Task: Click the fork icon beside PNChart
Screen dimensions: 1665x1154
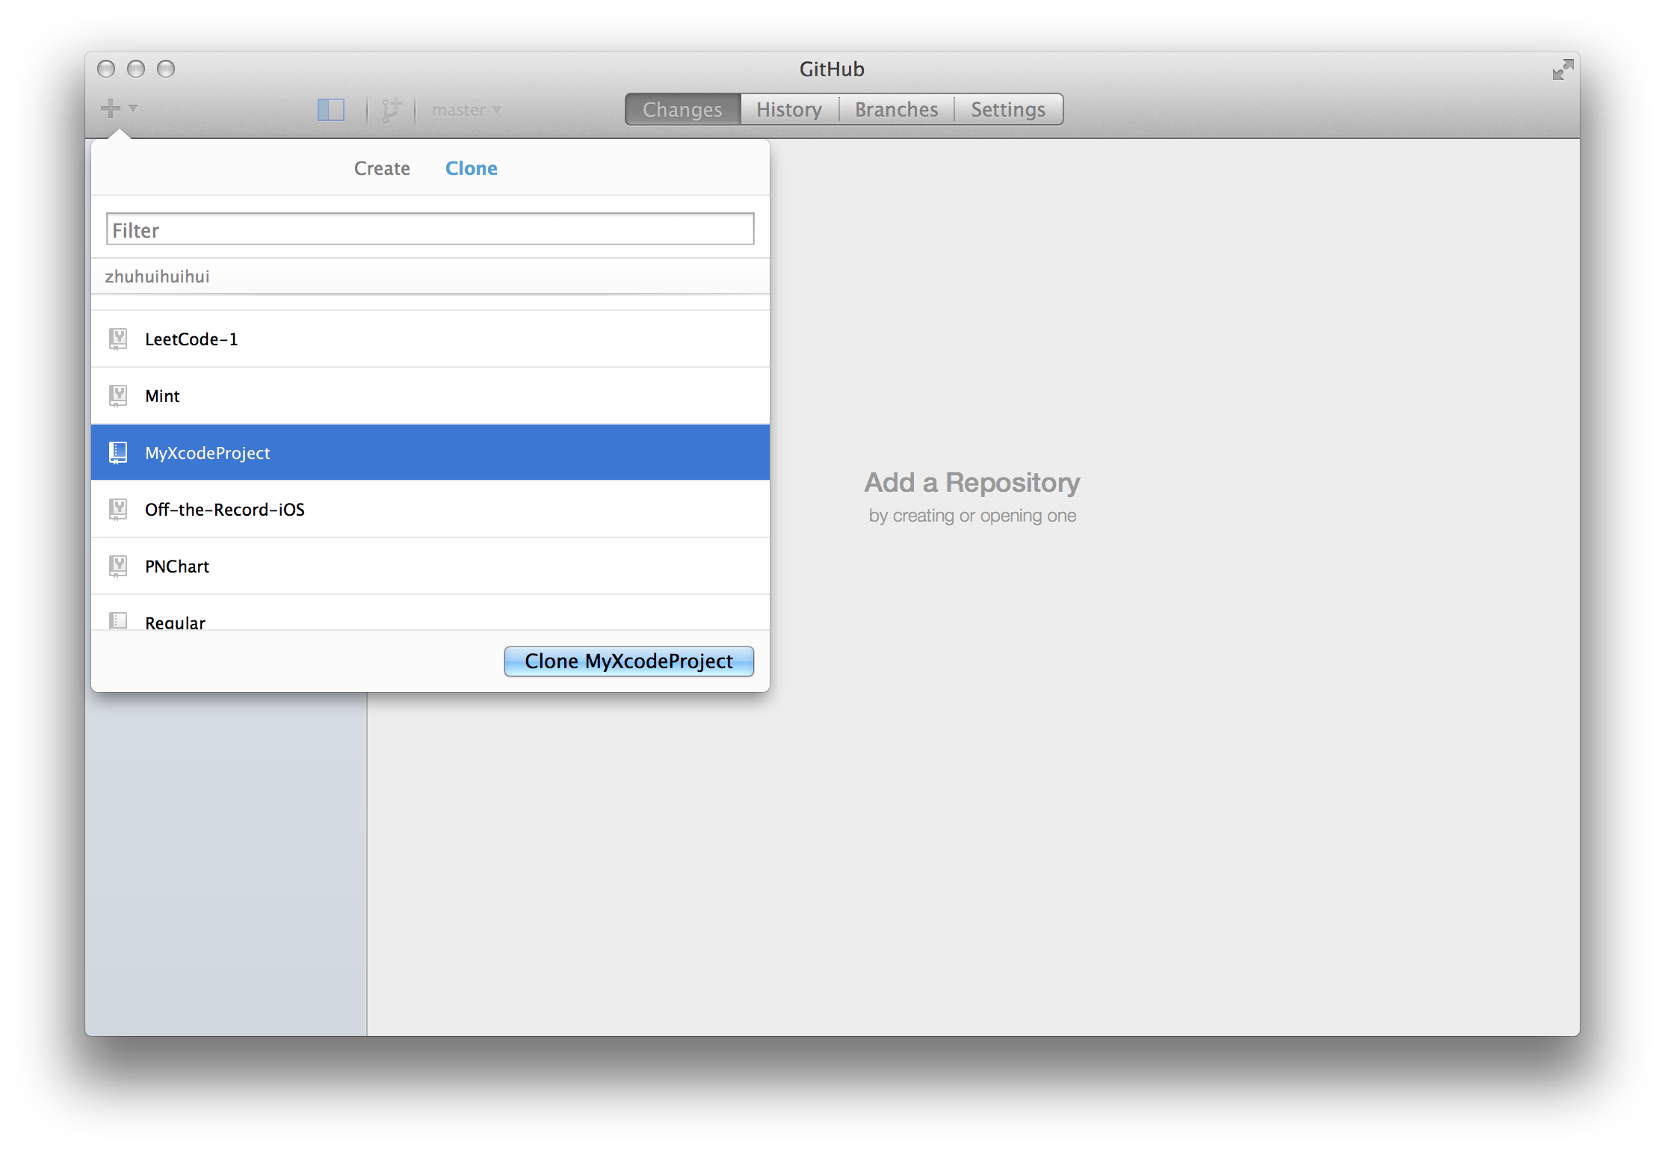Action: 118,566
